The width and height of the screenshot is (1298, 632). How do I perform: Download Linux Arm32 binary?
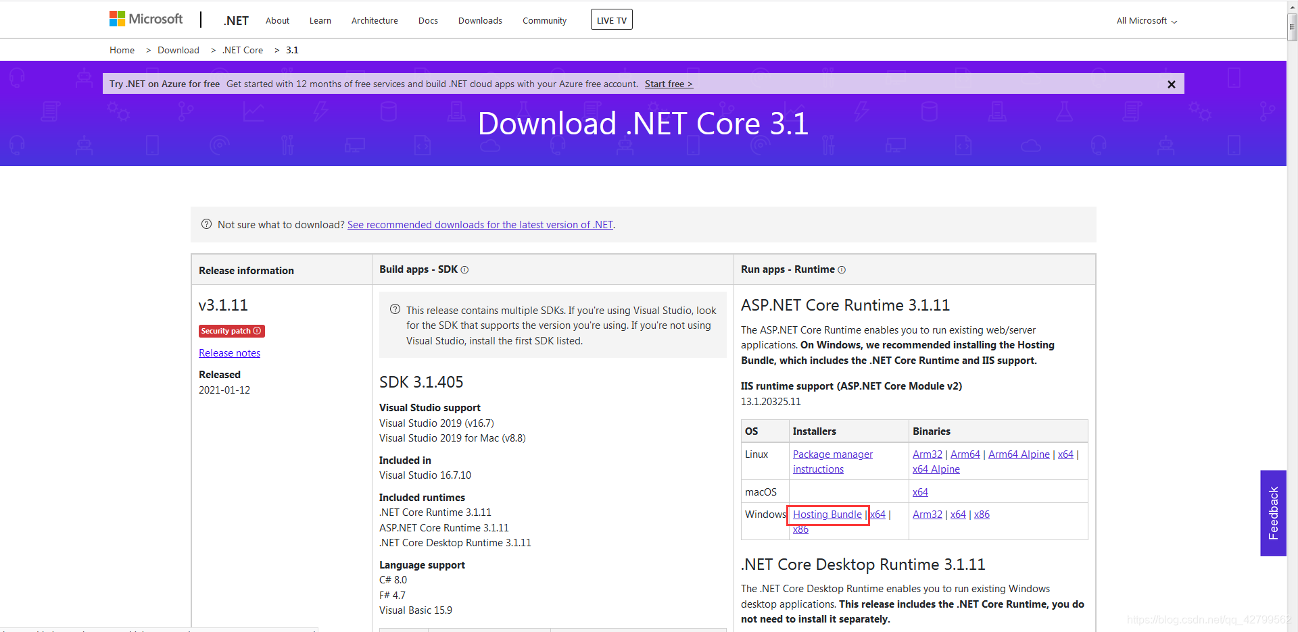(x=927, y=454)
